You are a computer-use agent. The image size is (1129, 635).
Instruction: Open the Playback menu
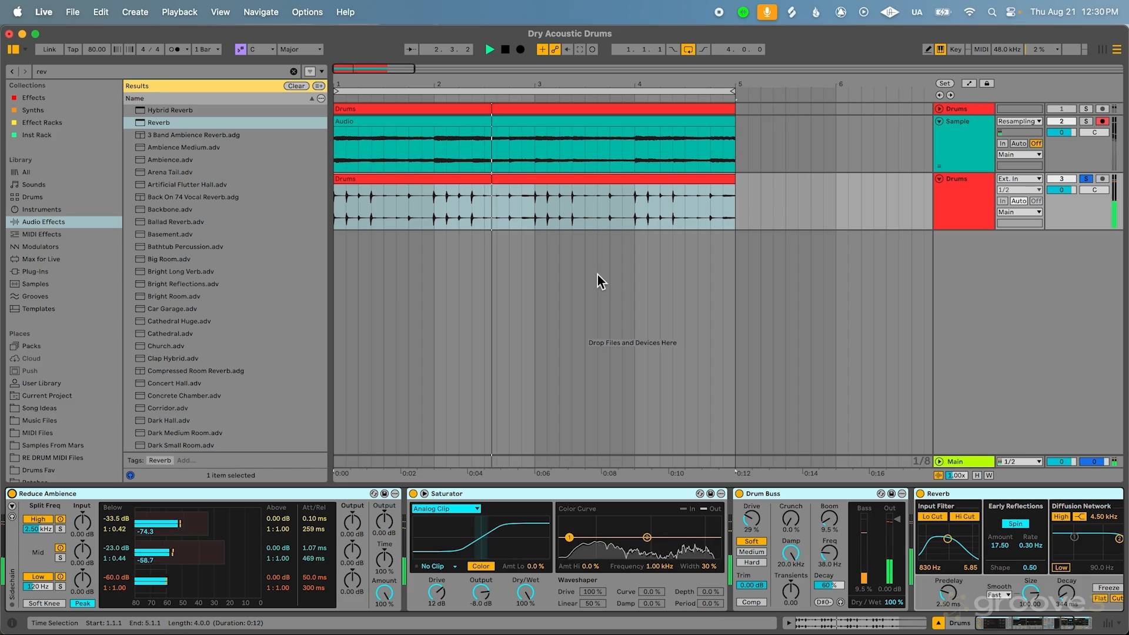(x=179, y=12)
